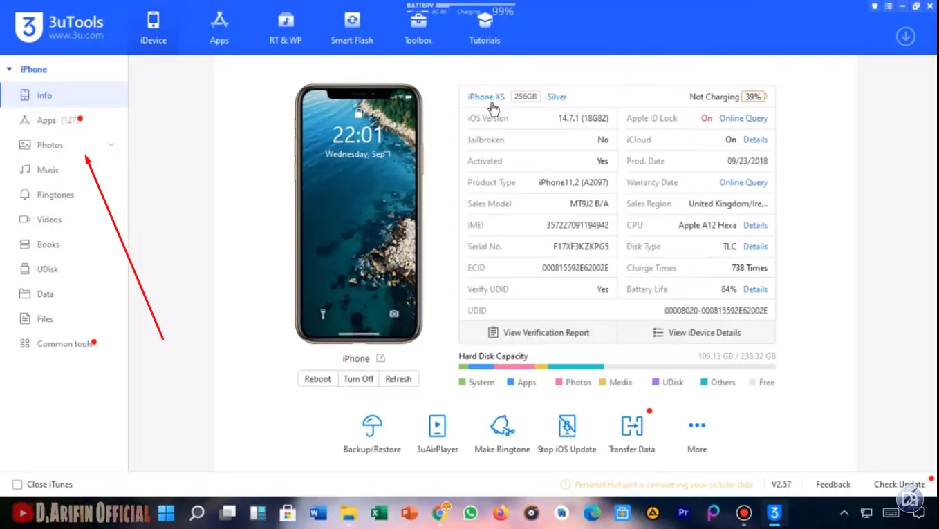Open WhatsApp from the taskbar
939x529 pixels.
[x=471, y=513]
